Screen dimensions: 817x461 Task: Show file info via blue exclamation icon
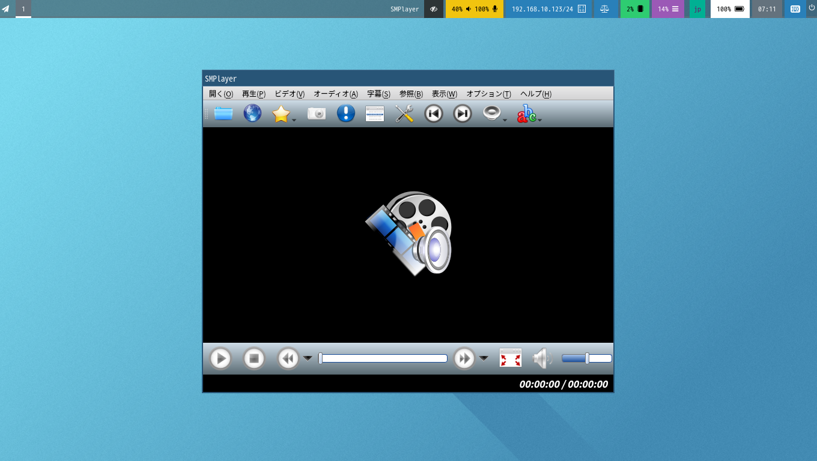[346, 113]
